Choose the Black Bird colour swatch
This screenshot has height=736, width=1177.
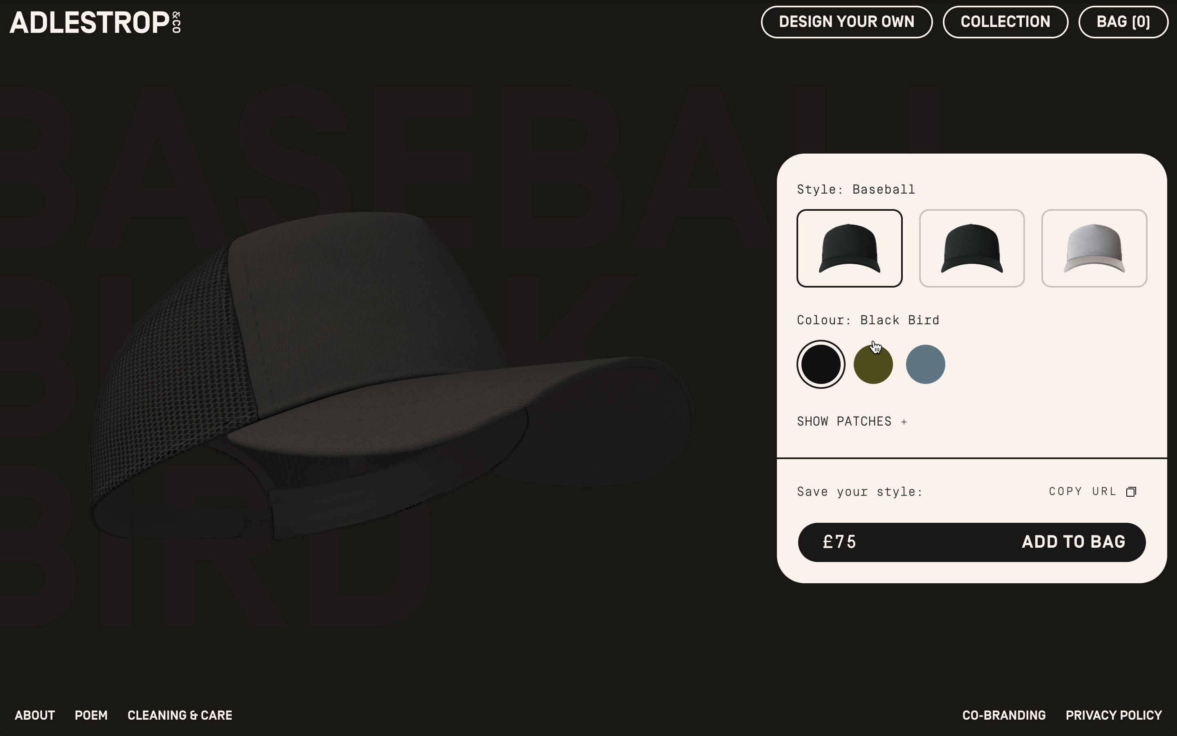(821, 364)
